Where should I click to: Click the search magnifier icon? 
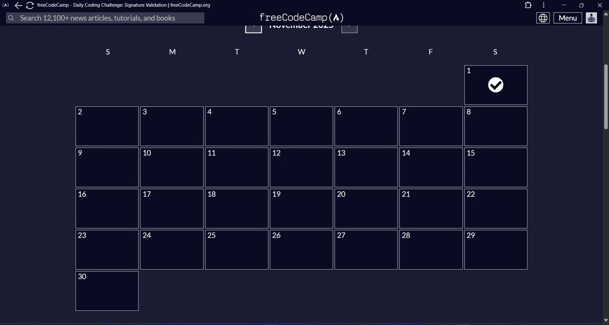[x=10, y=18]
